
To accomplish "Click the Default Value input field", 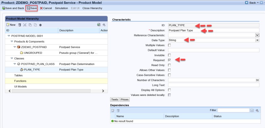I will 213,50.
